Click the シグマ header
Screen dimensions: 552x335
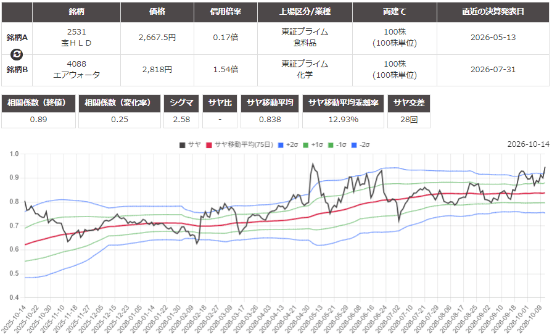click(x=181, y=103)
